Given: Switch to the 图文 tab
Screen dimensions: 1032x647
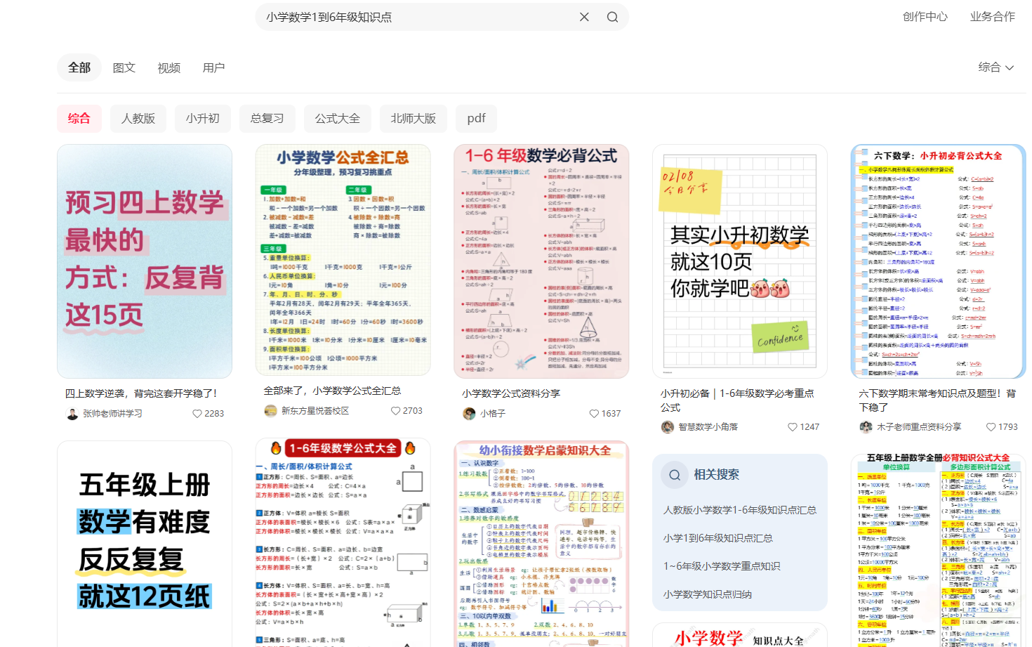Looking at the screenshot, I should pos(124,67).
